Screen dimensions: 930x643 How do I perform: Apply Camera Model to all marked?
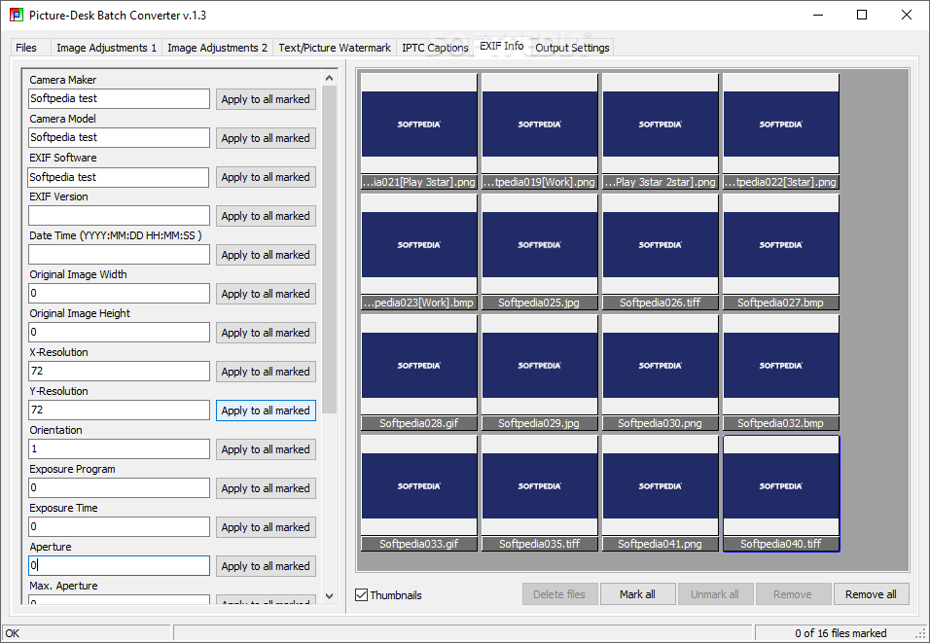(x=266, y=138)
